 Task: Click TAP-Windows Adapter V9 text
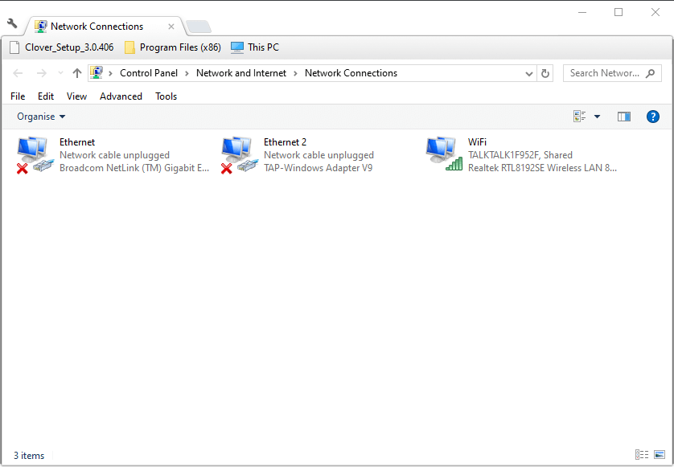318,168
